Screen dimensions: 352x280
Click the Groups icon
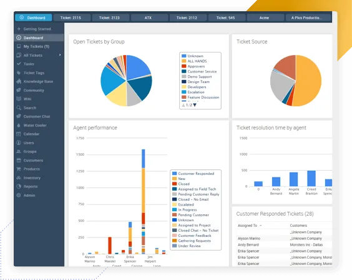(x=19, y=151)
